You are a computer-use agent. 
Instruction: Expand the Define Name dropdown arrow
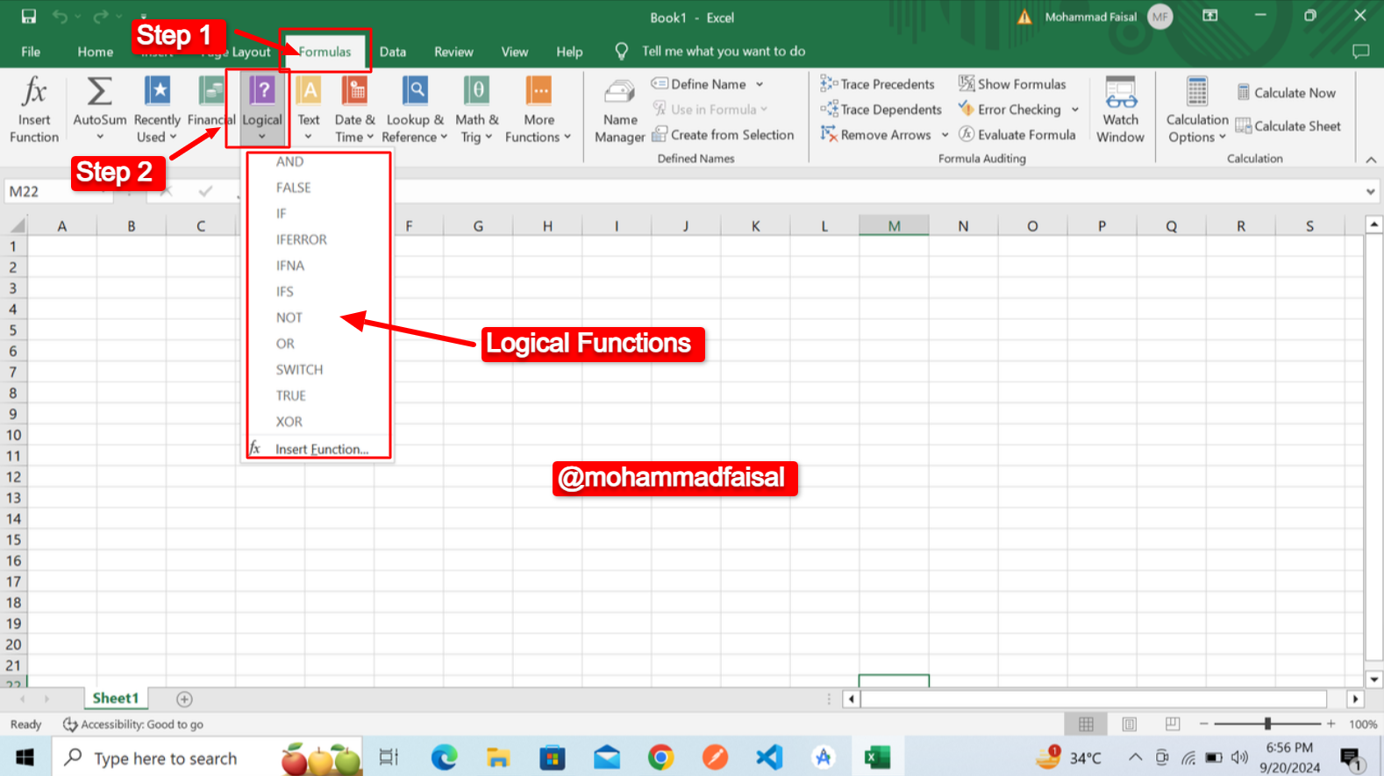coord(760,84)
